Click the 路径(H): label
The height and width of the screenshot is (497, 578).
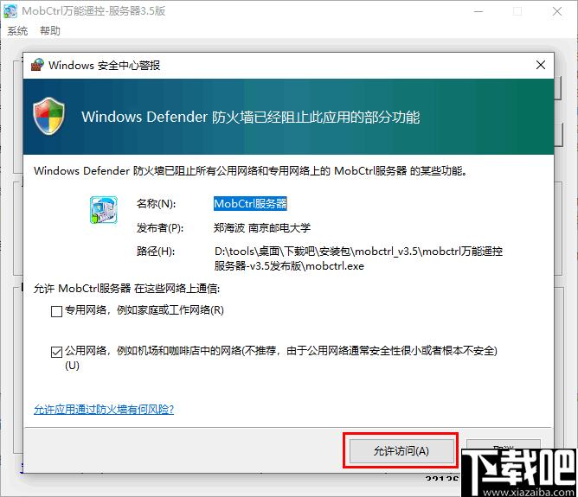pyautogui.click(x=156, y=252)
